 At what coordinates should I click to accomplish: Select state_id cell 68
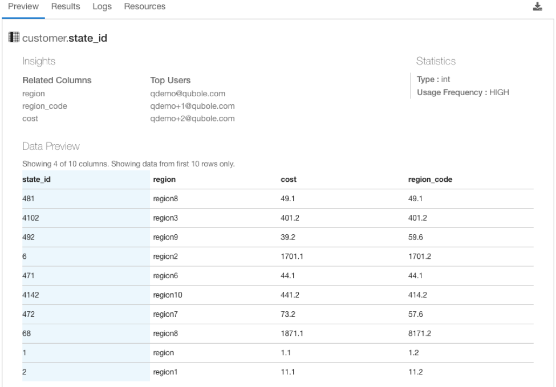click(27, 333)
